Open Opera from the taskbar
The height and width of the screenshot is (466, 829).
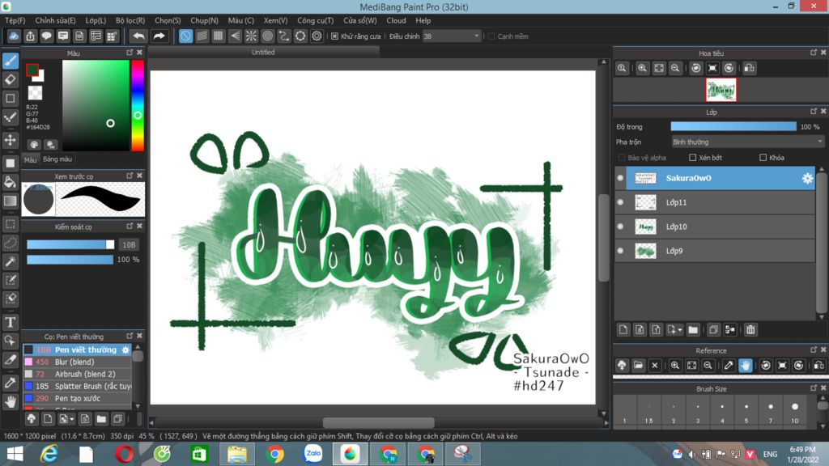click(x=124, y=454)
